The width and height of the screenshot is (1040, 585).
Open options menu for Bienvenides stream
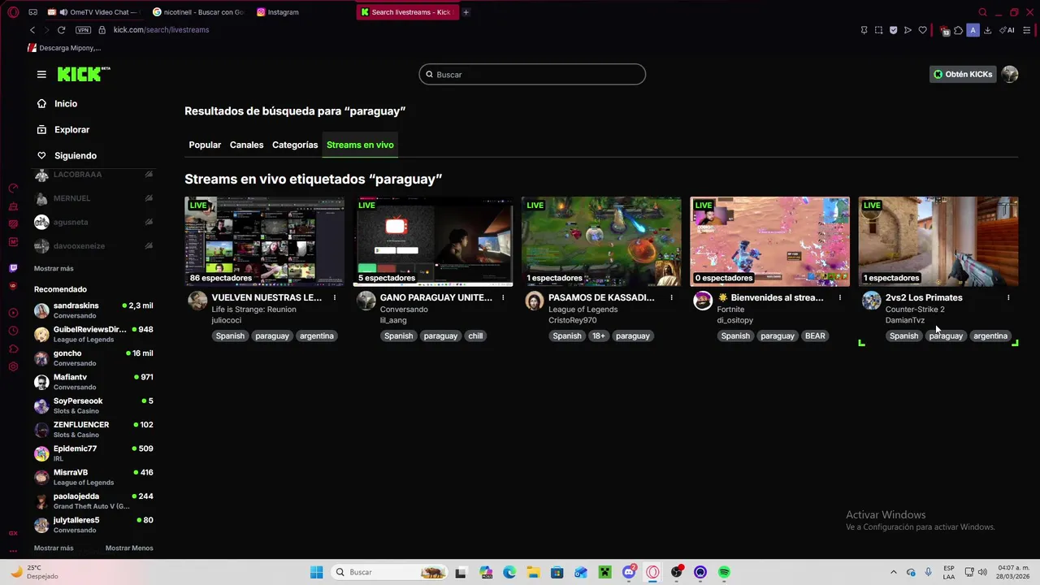point(840,297)
